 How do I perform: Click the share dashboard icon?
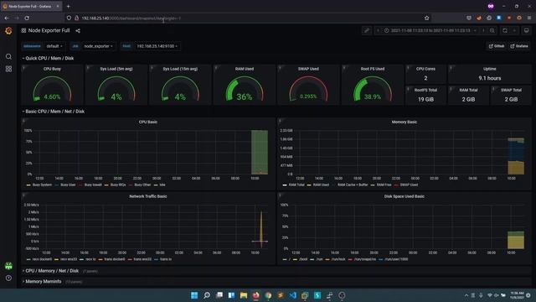click(x=78, y=31)
